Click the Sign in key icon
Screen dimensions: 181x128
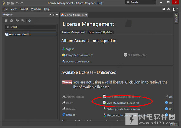pos(64,49)
